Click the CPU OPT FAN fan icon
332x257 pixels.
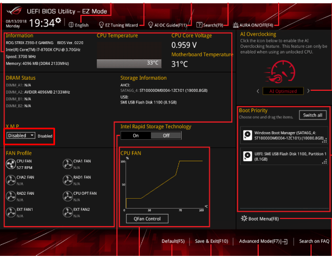(x=68, y=196)
